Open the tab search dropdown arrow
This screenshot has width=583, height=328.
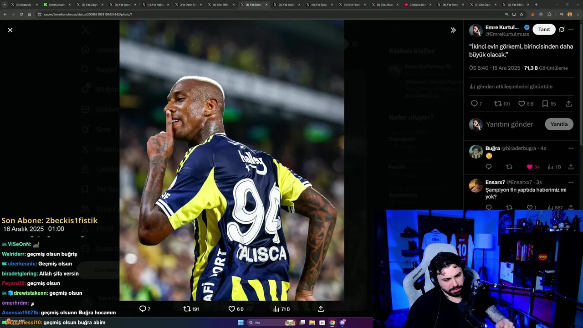click(5, 5)
